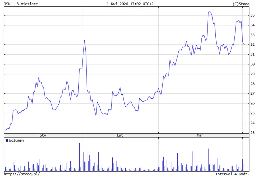
Task: Click the price axis value 34
Action: click(x=252, y=25)
